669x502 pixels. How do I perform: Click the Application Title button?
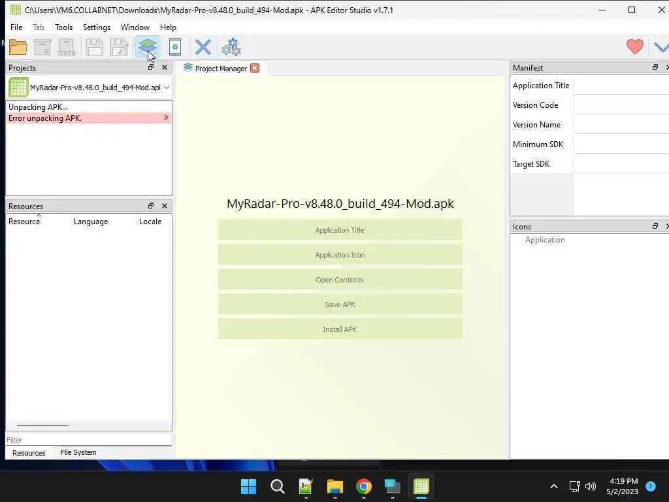click(340, 230)
